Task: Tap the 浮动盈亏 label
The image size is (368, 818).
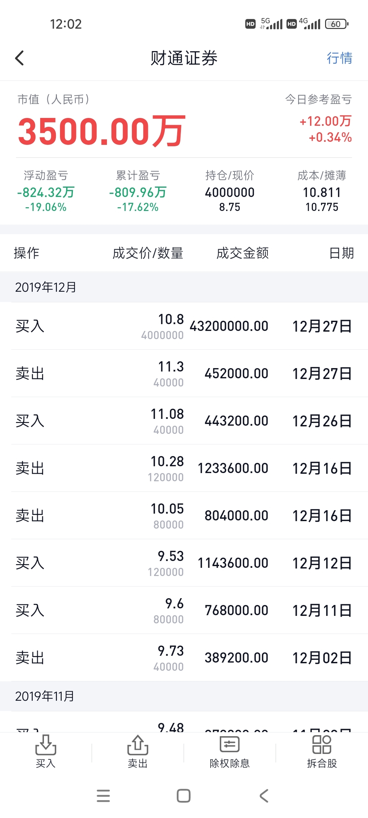Action: 46,175
